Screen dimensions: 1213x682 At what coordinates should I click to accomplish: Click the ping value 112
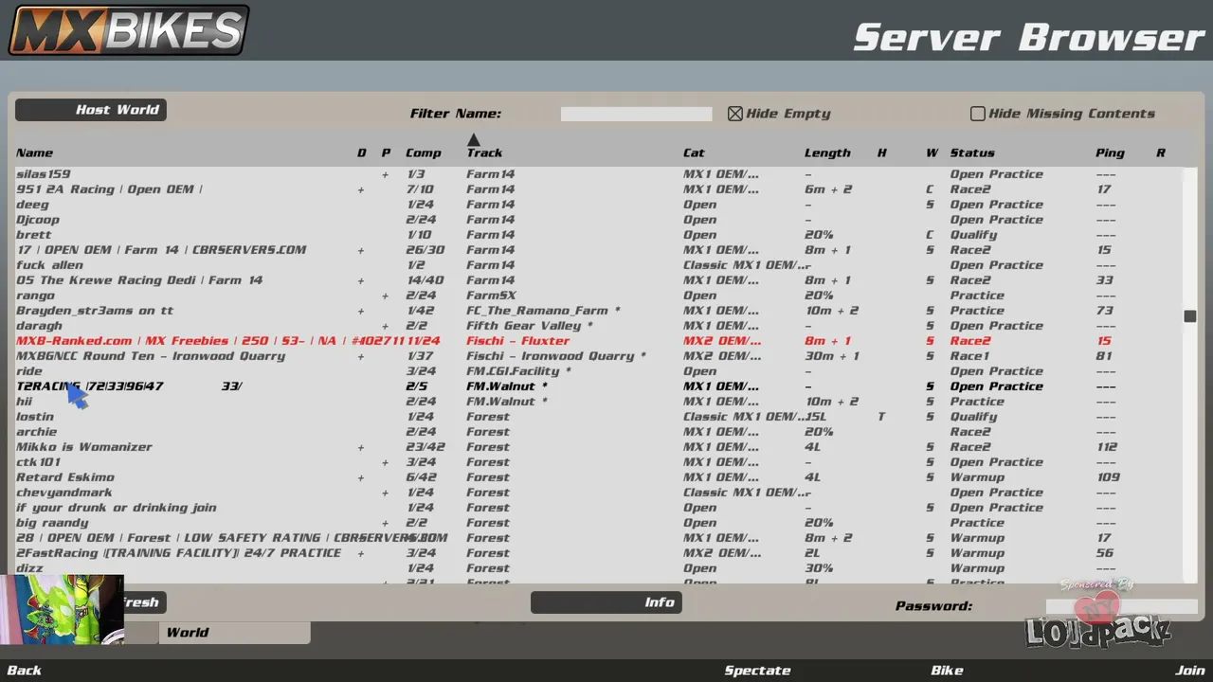pyautogui.click(x=1108, y=447)
